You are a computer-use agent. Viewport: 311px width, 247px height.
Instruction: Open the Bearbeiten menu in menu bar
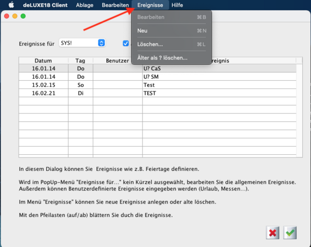coord(115,5)
